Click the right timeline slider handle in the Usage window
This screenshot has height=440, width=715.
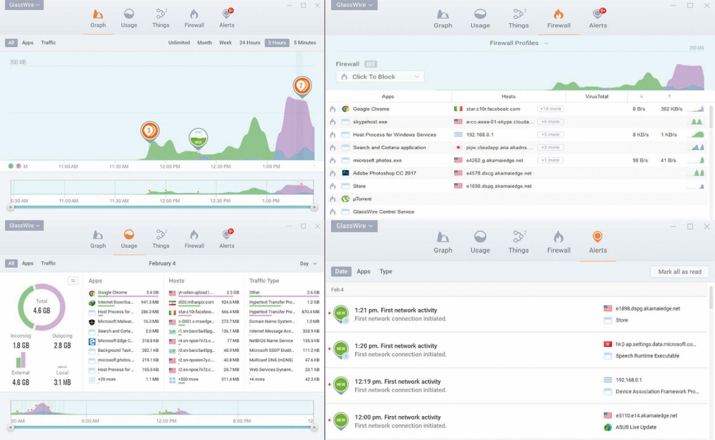315,427
